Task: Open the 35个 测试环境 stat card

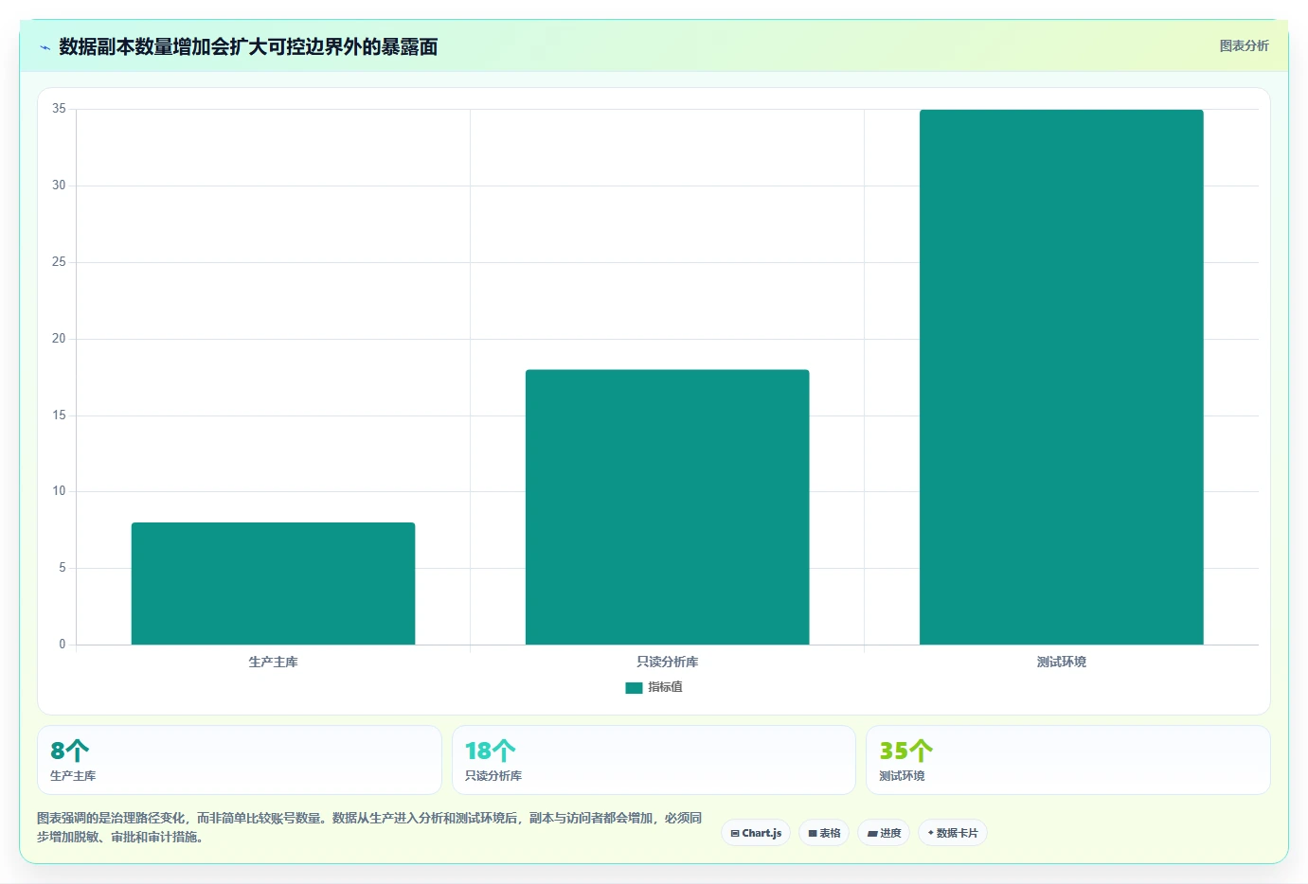Action: 1067,760
